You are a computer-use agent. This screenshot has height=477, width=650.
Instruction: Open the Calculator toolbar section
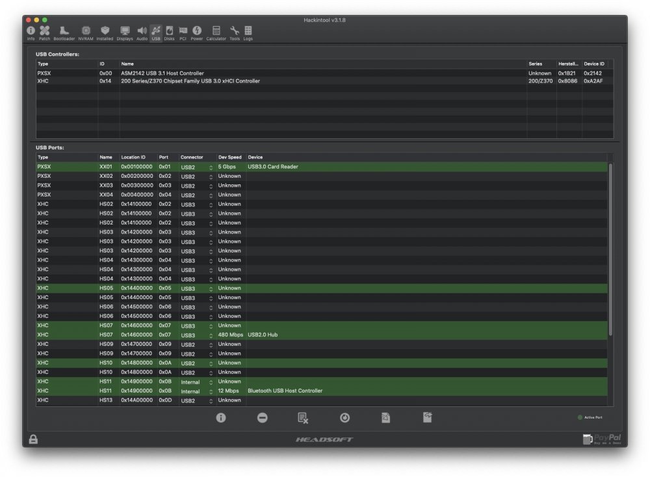click(x=216, y=33)
